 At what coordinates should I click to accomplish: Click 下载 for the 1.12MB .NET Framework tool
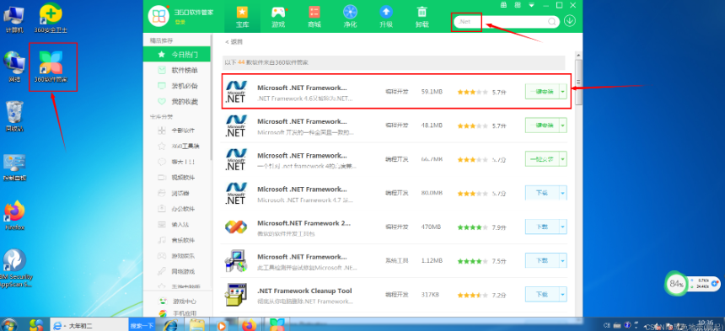542,260
